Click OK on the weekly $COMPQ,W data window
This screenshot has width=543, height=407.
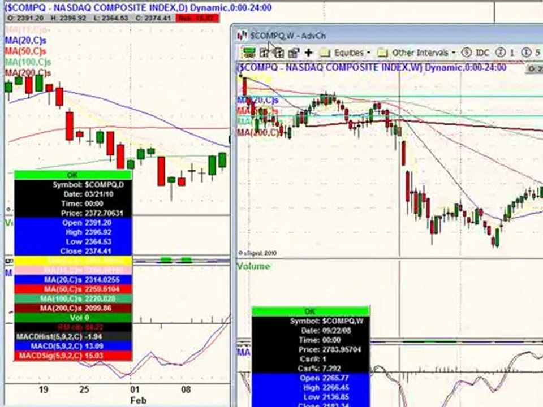pos(311,311)
